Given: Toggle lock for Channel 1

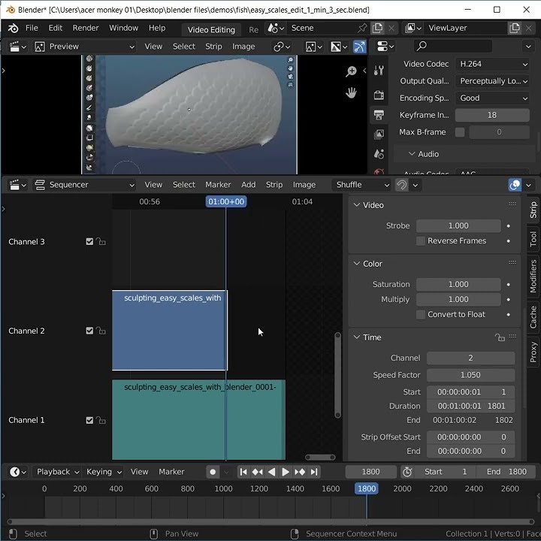Looking at the screenshot, I should (101, 420).
